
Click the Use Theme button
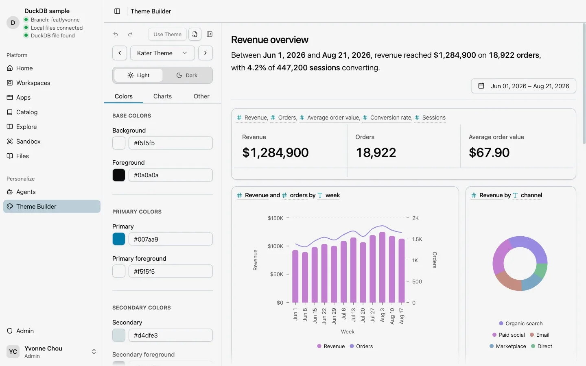coord(167,35)
